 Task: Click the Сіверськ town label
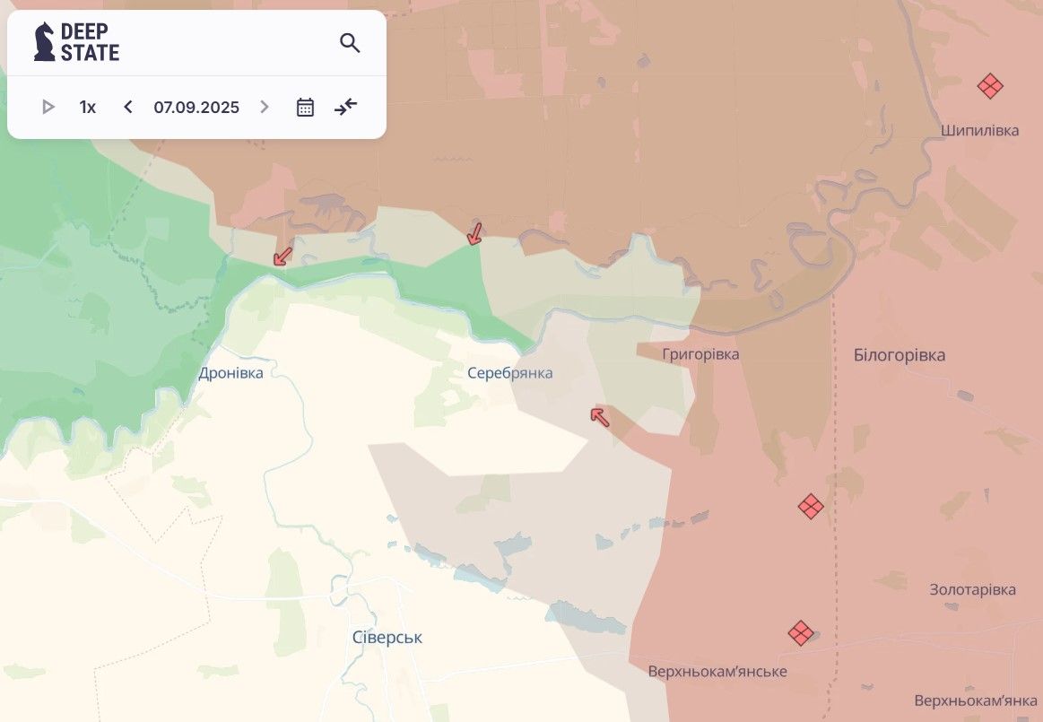(387, 638)
